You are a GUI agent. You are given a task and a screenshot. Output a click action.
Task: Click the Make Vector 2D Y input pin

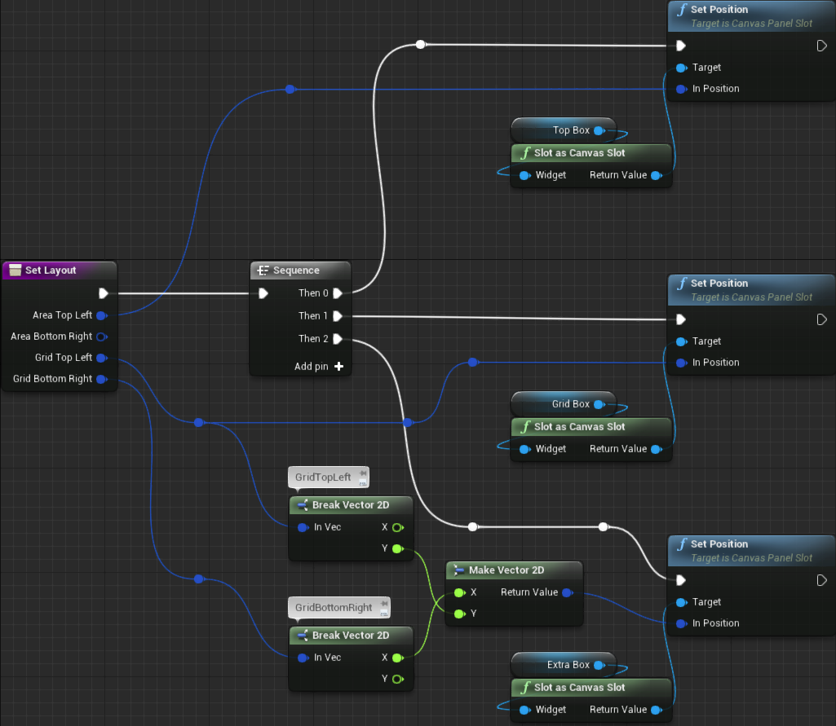tap(459, 614)
